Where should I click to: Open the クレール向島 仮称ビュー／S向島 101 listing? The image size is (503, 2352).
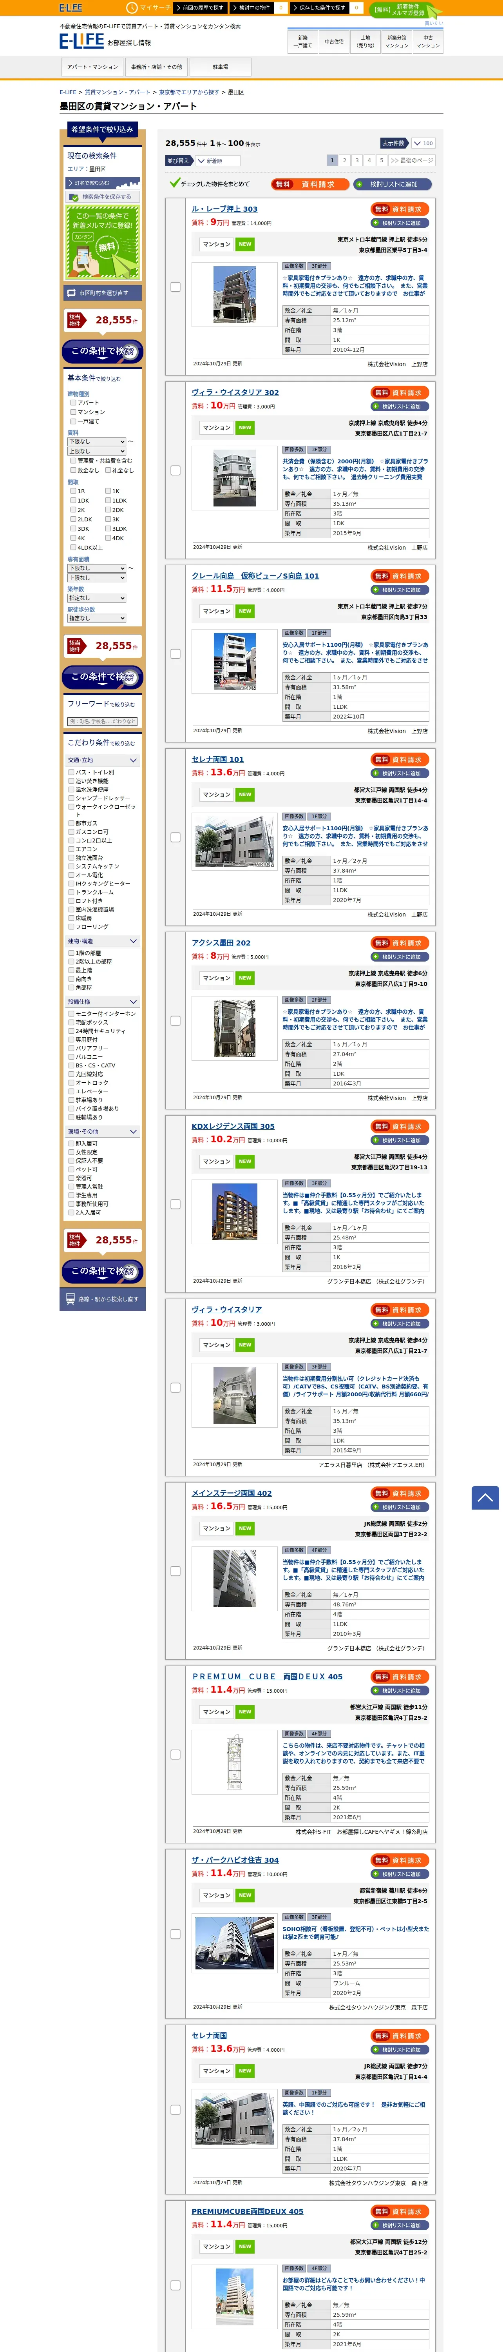[x=255, y=576]
